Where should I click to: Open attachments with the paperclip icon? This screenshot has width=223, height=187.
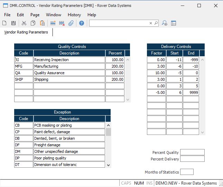pyautogui.click(x=71, y=23)
